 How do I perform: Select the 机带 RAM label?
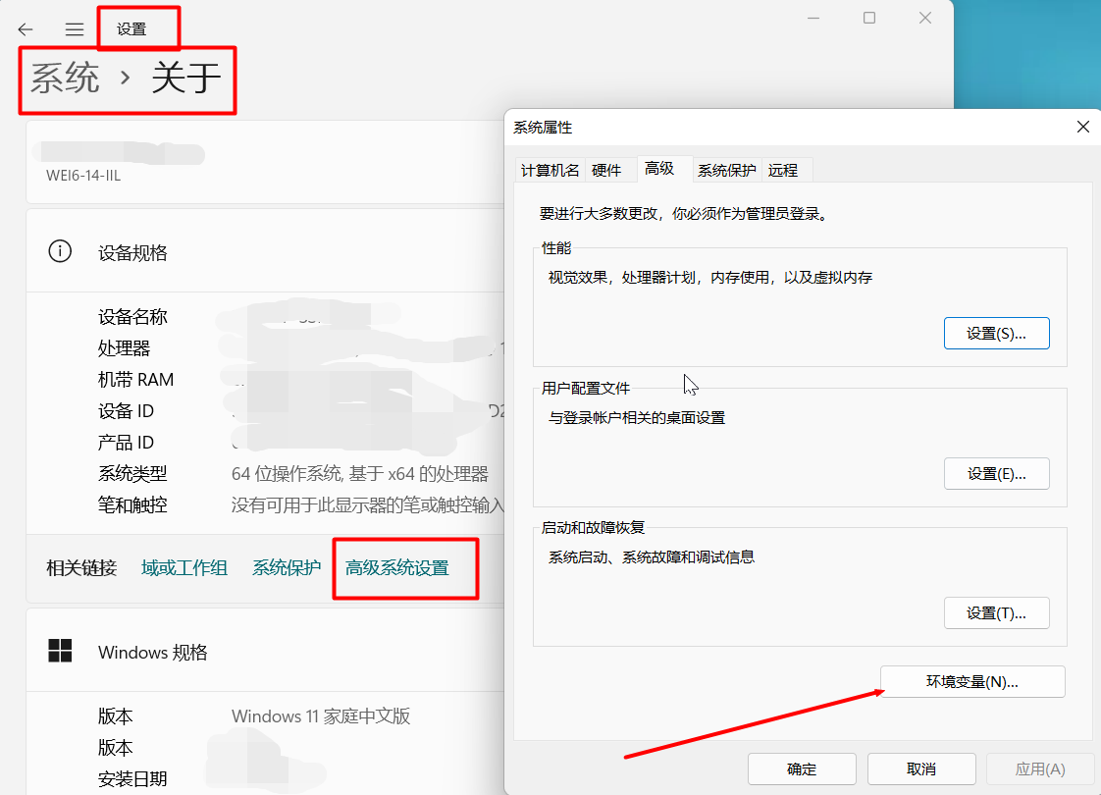(136, 380)
